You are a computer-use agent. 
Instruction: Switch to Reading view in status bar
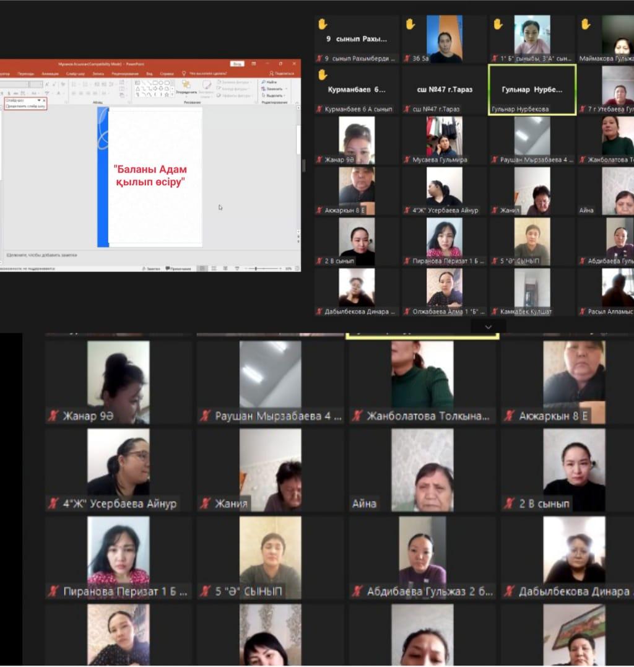click(x=225, y=269)
